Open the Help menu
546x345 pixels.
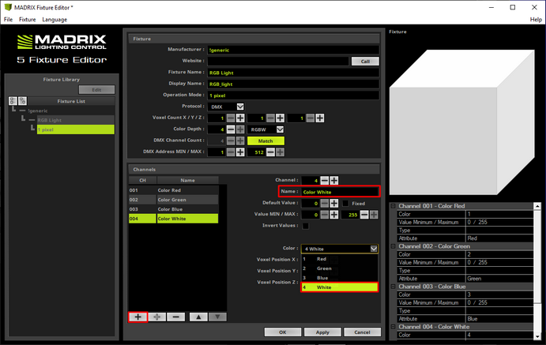536,20
